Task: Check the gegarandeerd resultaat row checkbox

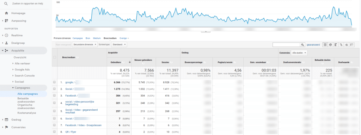Action: click(x=54, y=111)
